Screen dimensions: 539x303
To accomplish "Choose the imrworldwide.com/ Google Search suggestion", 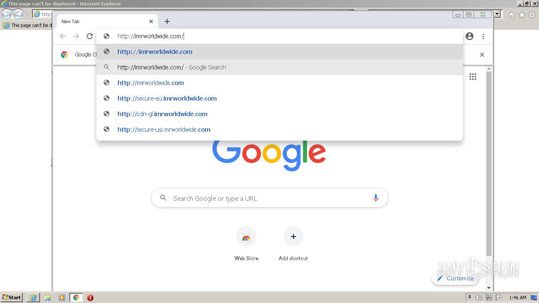I will (x=280, y=67).
